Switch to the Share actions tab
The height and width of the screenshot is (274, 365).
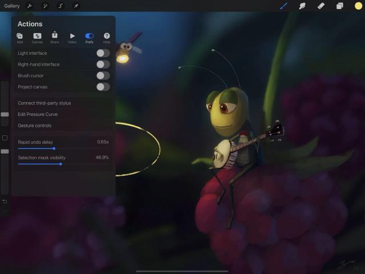pyautogui.click(x=55, y=38)
